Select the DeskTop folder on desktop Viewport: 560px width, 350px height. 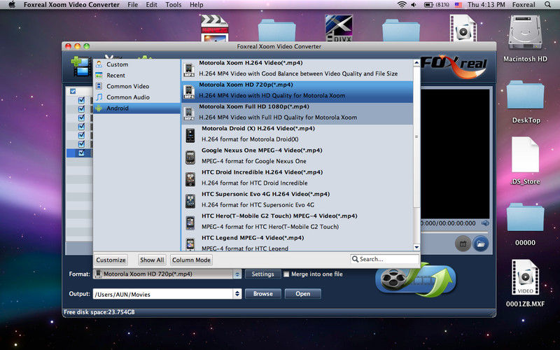point(525,95)
